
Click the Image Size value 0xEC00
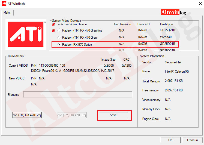[109, 66]
